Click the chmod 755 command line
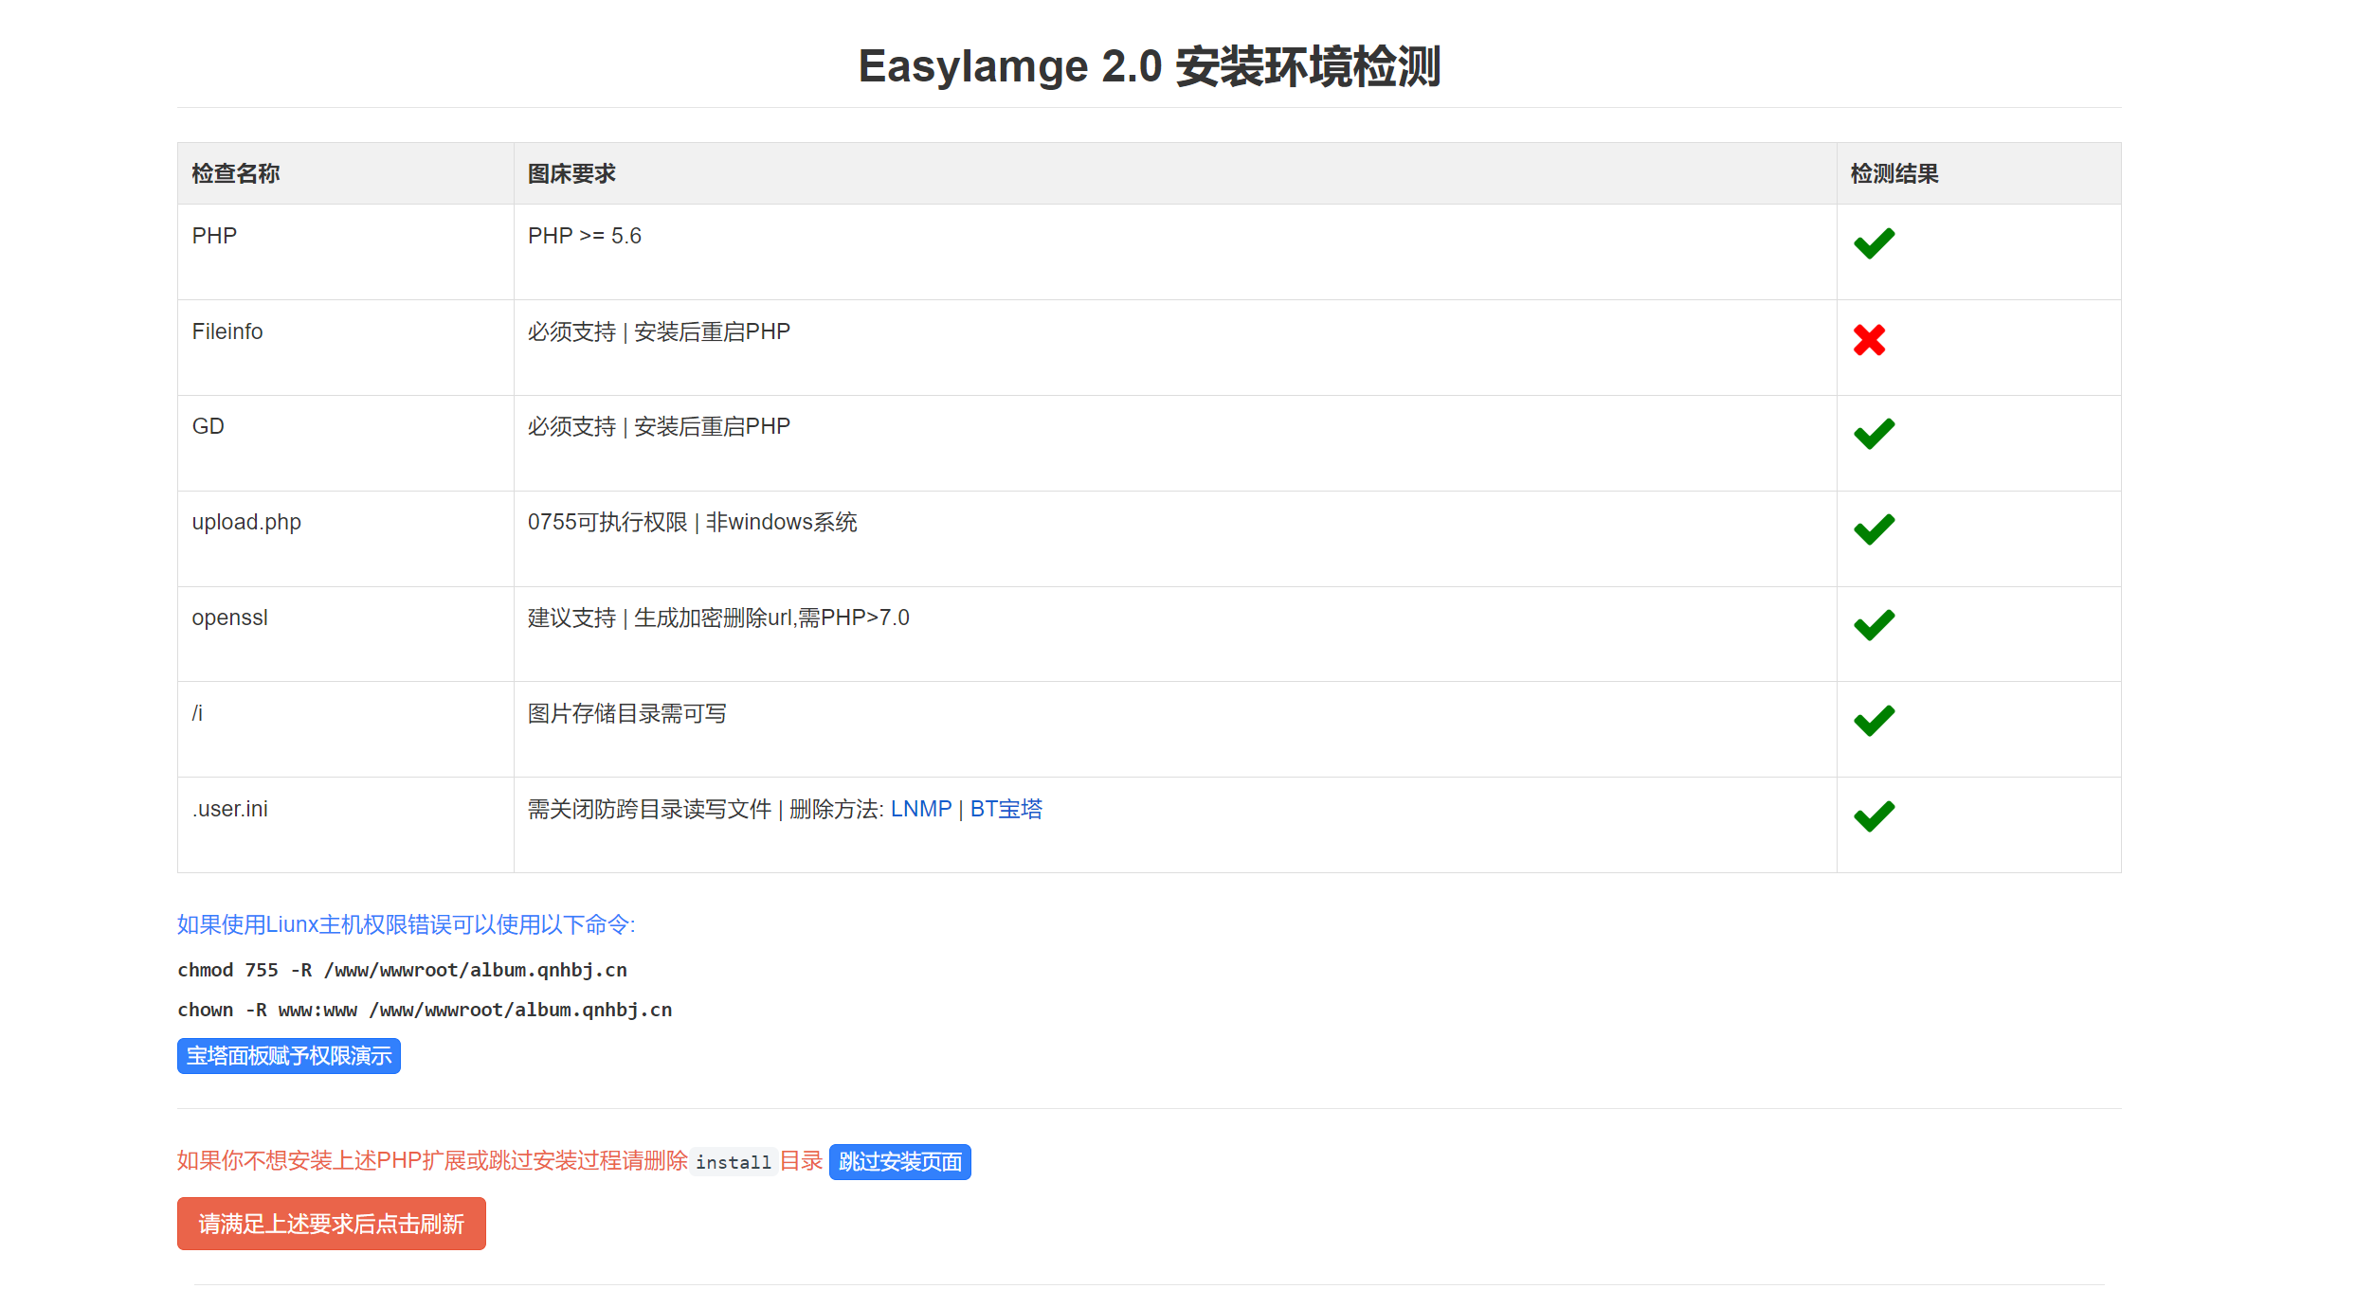The width and height of the screenshot is (2374, 1307). (402, 970)
